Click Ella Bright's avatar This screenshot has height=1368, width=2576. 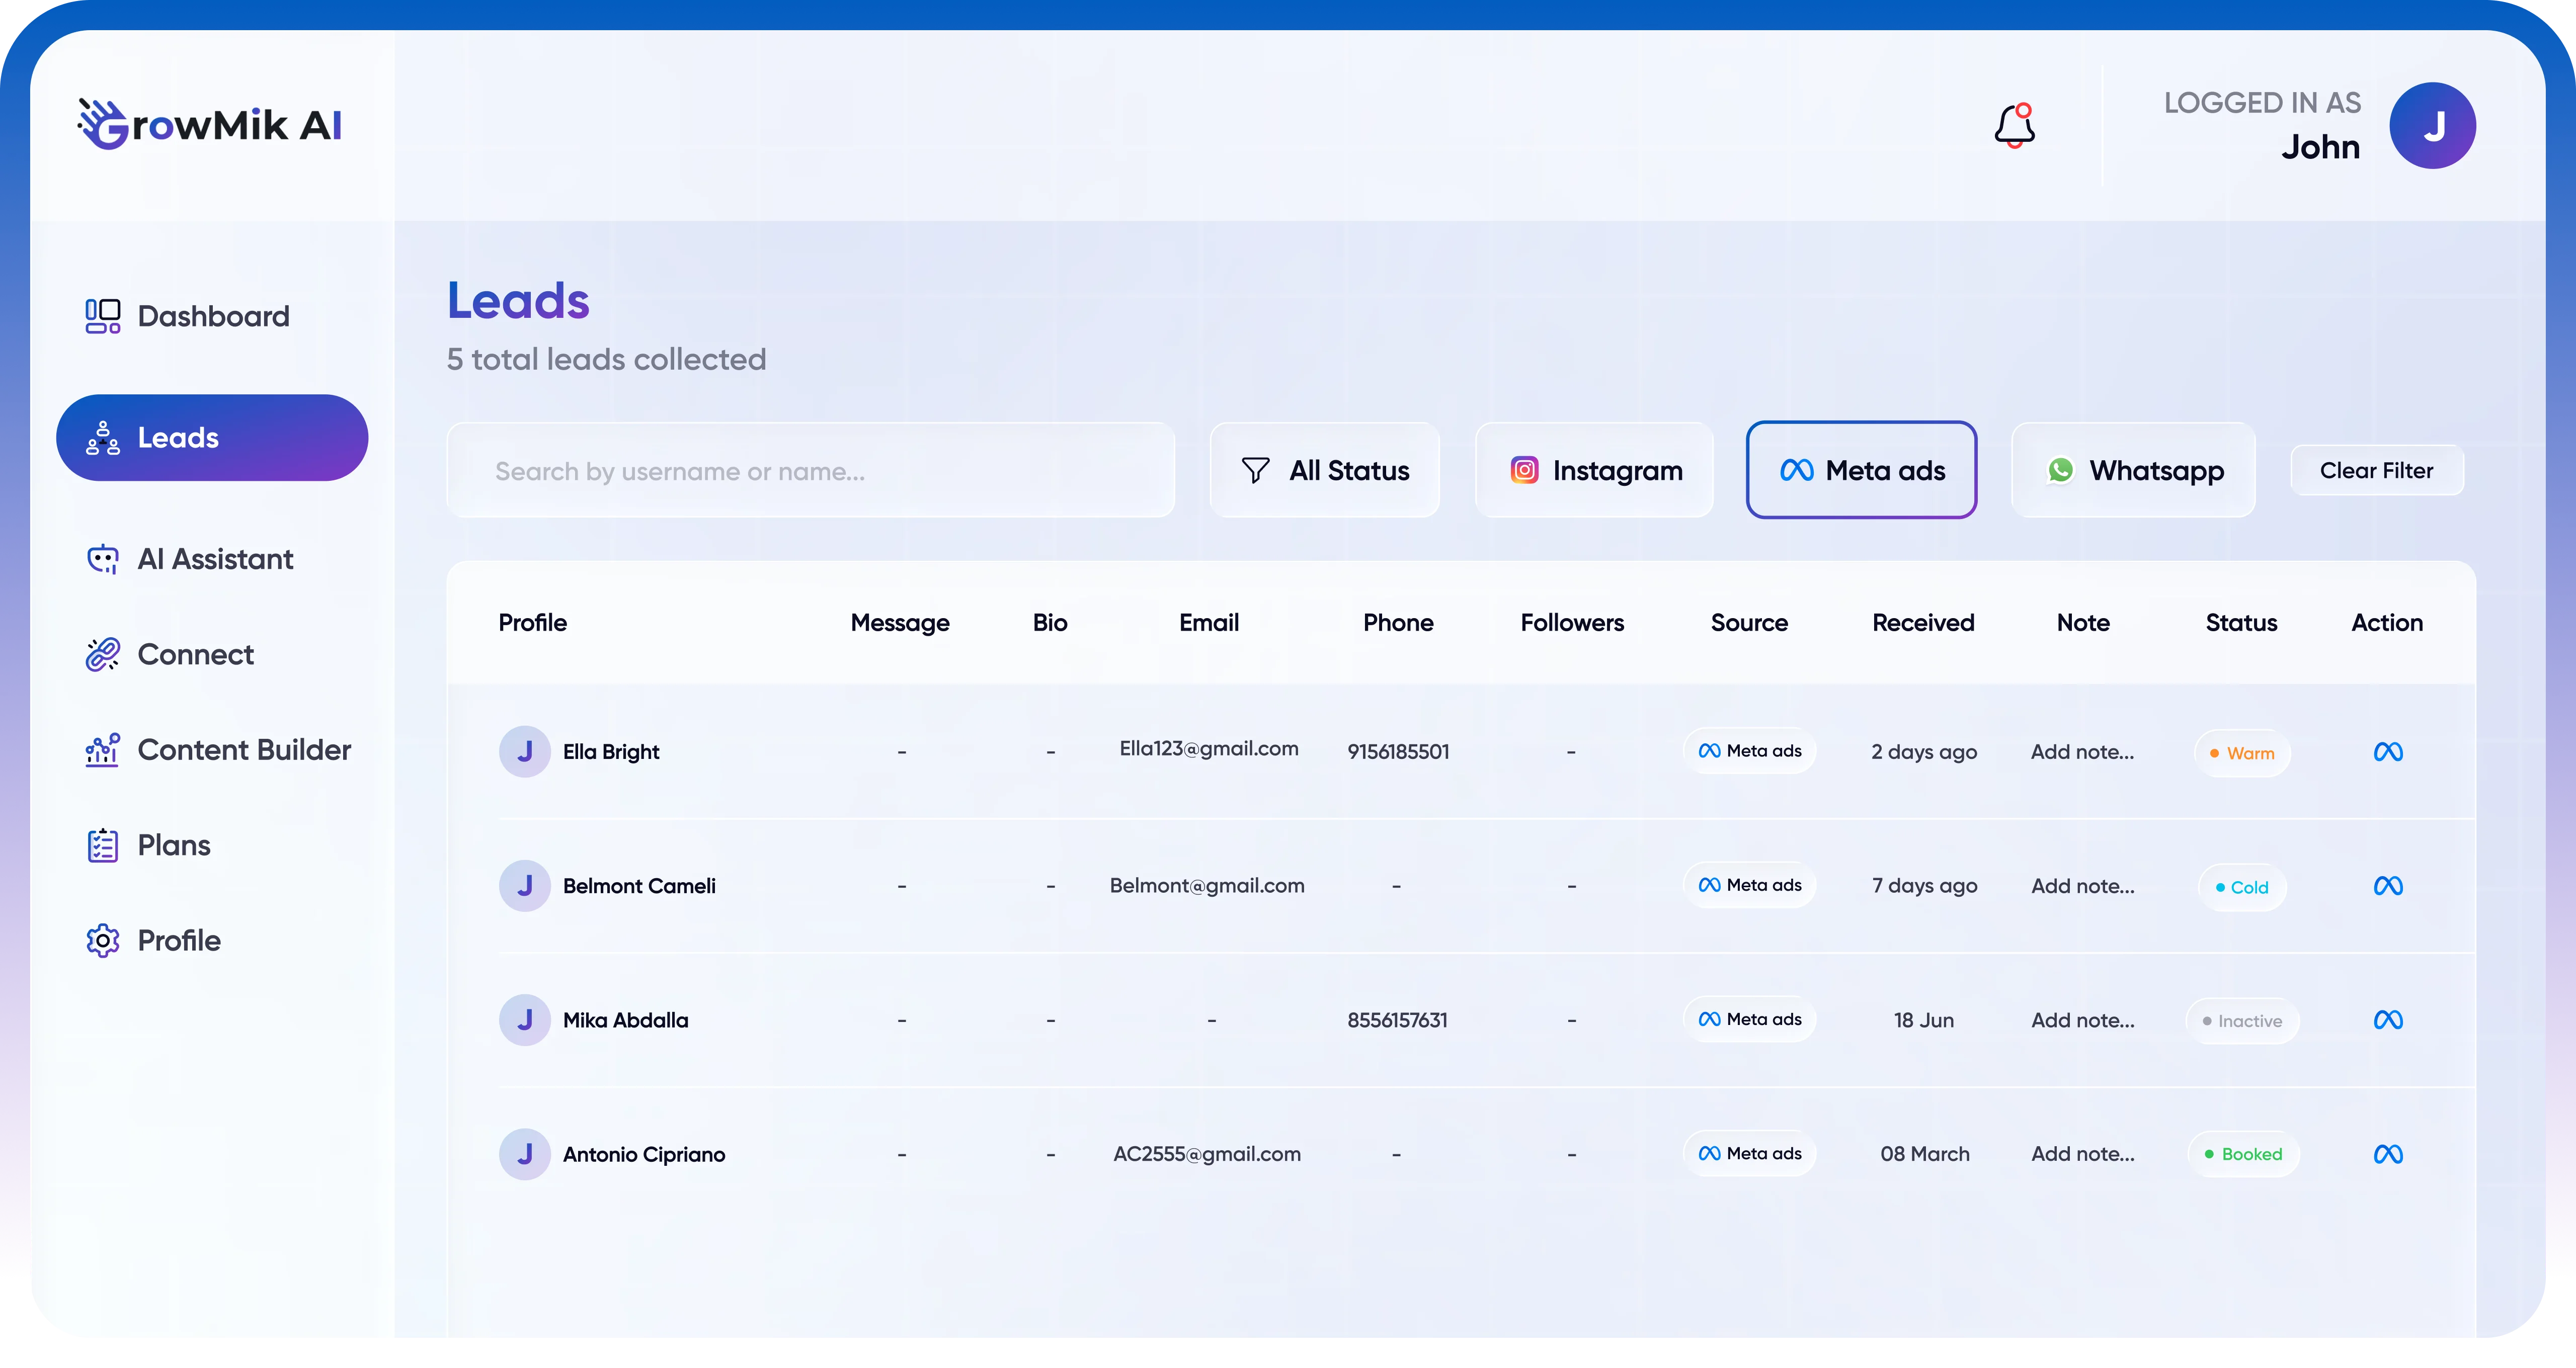[x=525, y=751]
